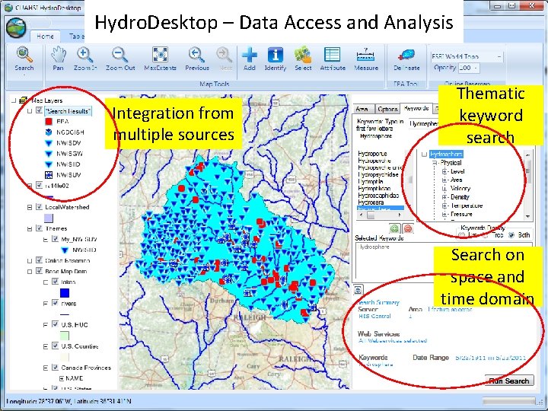The image size is (548, 411).
Task: Toggle the LocalWatershed layer checkbox
Action: [39, 207]
